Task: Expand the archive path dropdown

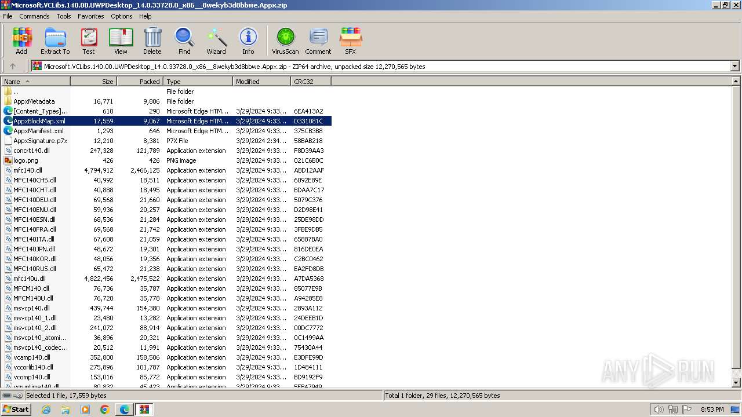Action: tap(734, 66)
